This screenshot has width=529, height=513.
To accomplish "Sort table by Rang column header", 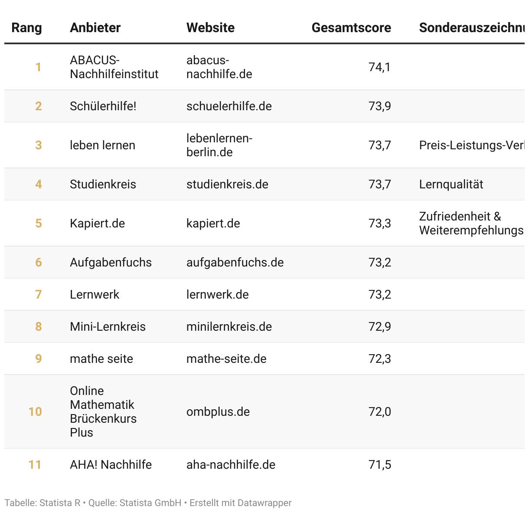I will tap(26, 28).
